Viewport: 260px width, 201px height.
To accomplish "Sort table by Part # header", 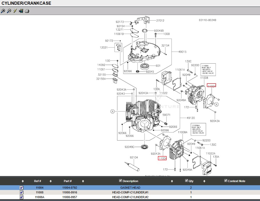I will tap(68, 181).
